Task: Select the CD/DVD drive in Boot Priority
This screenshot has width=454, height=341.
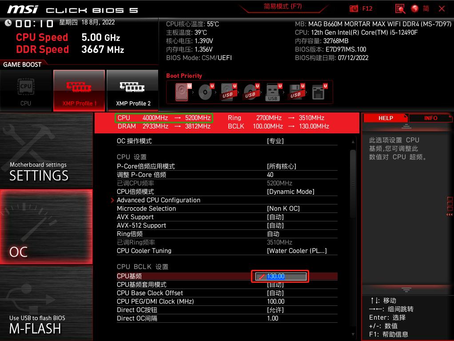Action: point(204,92)
